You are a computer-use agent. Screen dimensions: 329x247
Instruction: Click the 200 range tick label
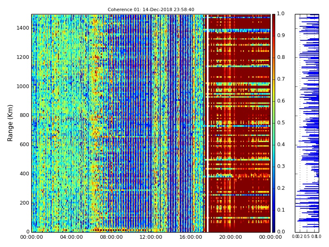24,203
